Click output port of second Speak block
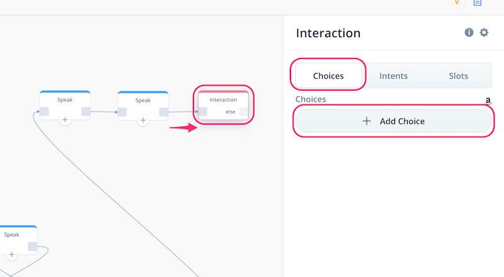This screenshot has height=277, width=504. (164, 112)
